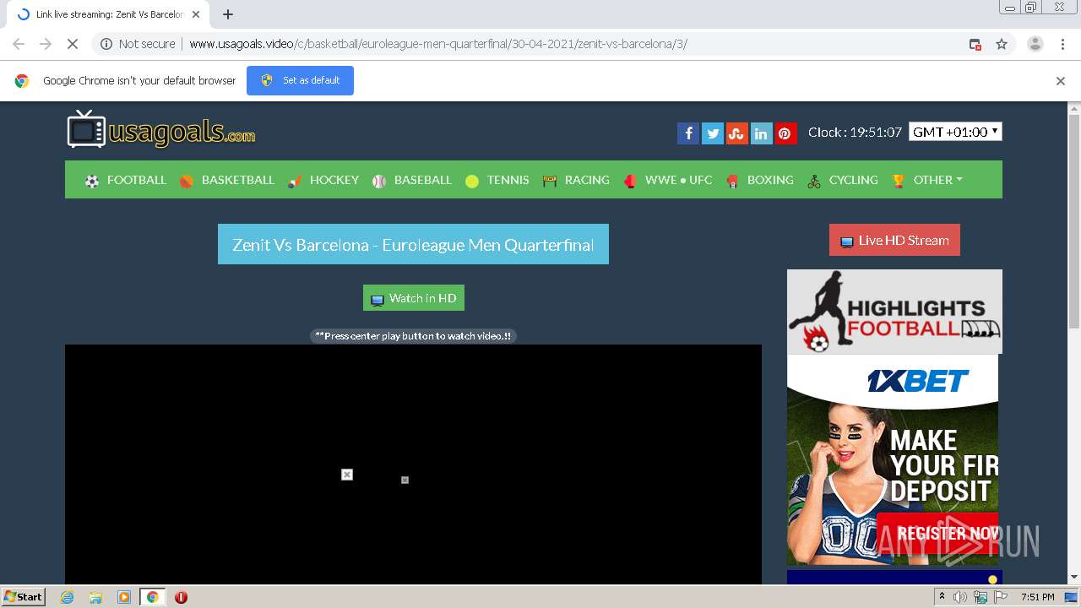Viewport: 1081px width, 608px height.
Task: Click the Set as default button
Action: [x=300, y=80]
